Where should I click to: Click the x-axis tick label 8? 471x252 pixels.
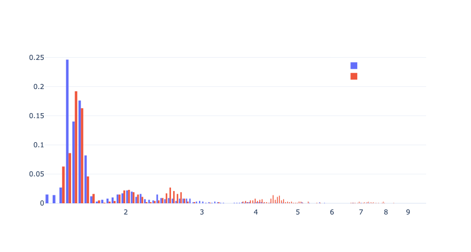386,212
